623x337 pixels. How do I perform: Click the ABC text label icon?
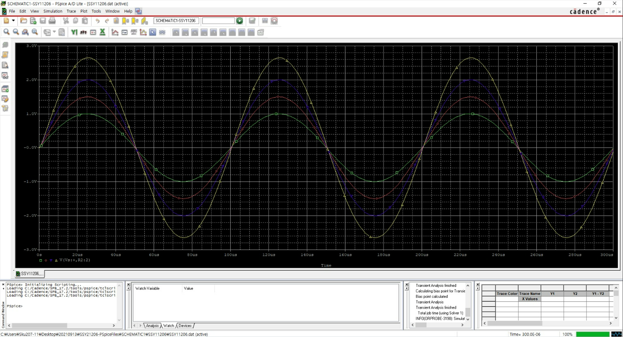click(x=134, y=32)
